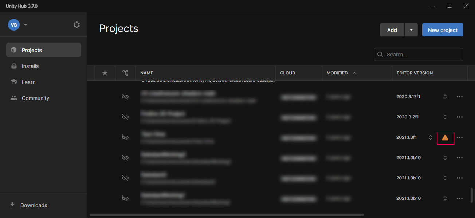Image resolution: width=475 pixels, height=218 pixels.
Task: Open the settings gear in the sidebar
Action: tap(76, 25)
